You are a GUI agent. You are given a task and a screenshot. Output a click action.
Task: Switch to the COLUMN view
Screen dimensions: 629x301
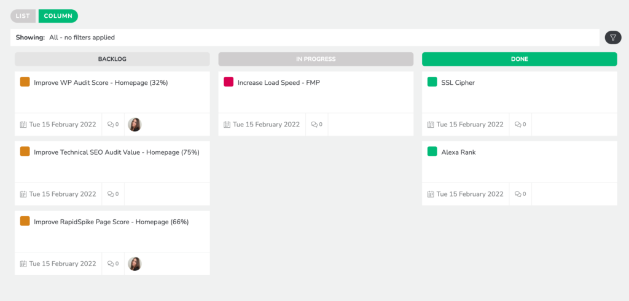click(58, 16)
